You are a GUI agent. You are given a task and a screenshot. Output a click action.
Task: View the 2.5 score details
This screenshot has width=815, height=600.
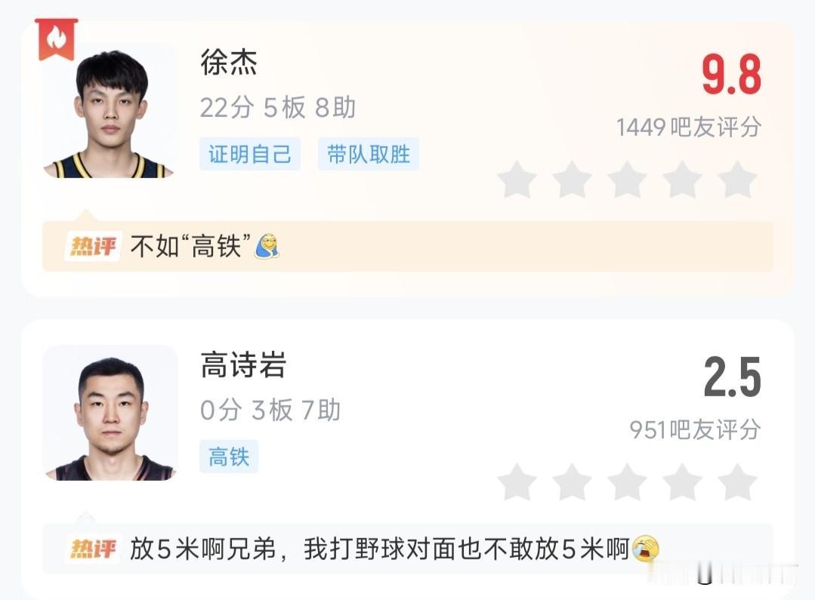732,377
